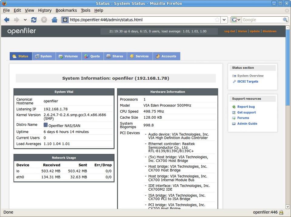Image resolution: width=291 pixels, height=217 pixels.
Task: Click inside the Google search field
Action: click(261, 20)
